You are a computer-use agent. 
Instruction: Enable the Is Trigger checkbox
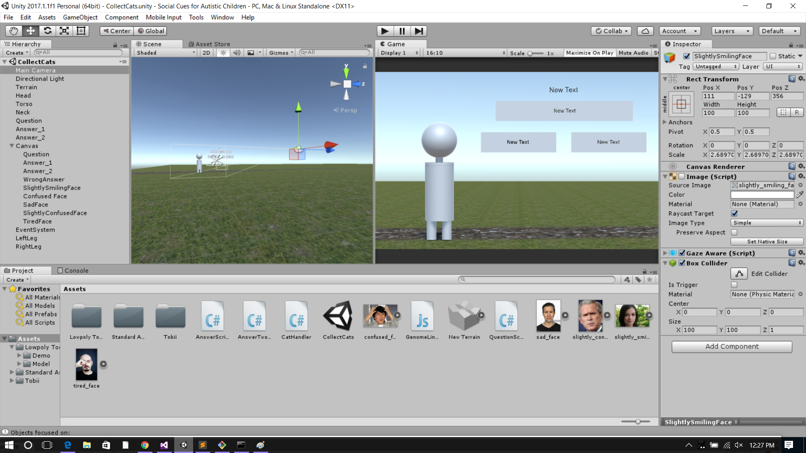coord(734,285)
